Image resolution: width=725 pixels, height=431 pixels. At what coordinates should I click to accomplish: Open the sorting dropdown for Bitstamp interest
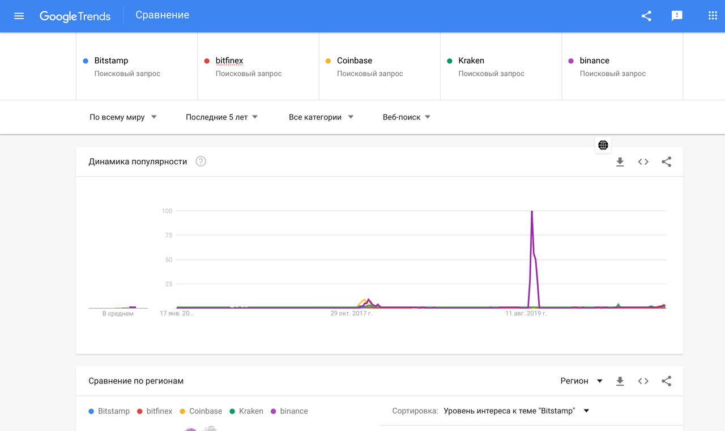click(x=517, y=411)
